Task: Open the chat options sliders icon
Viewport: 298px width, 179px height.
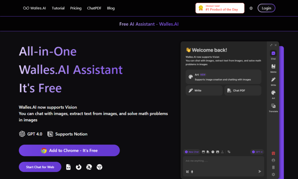Action: (x=229, y=152)
